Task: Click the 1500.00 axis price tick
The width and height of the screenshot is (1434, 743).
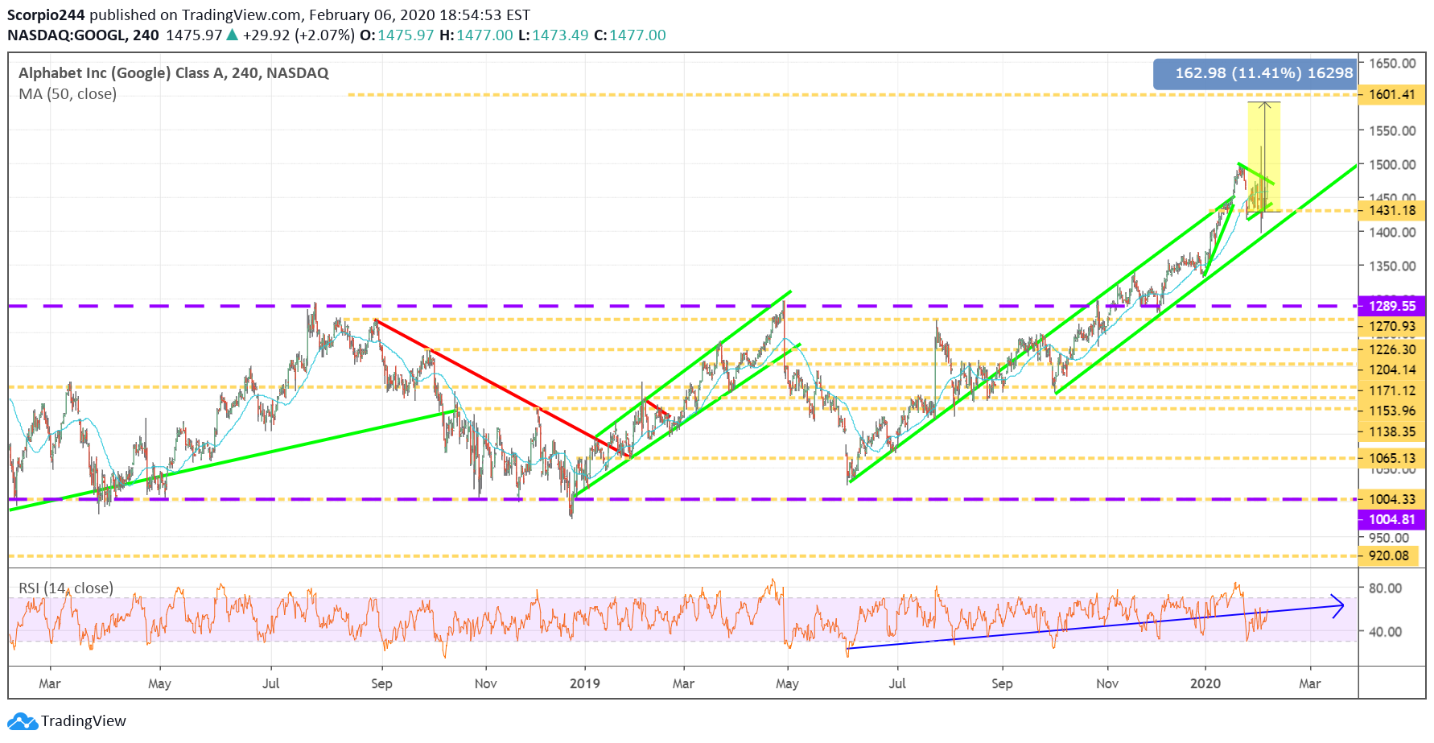Action: [1392, 165]
